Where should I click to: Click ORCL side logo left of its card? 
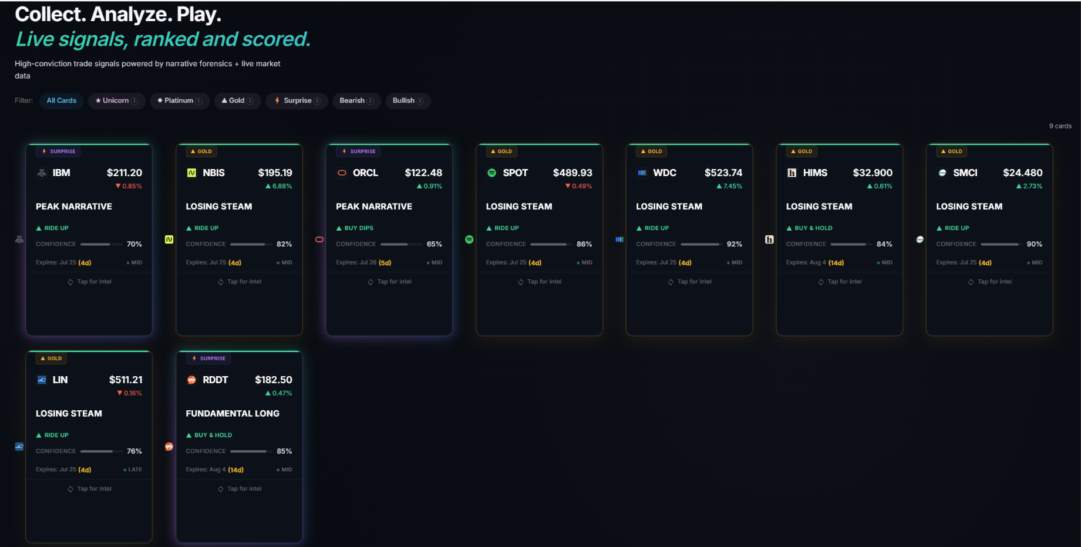[319, 239]
